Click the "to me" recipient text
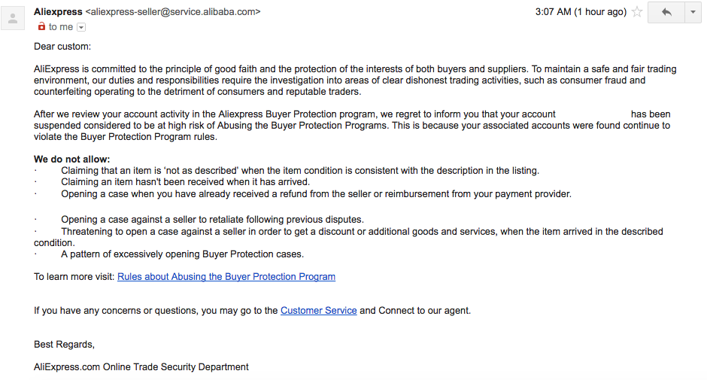 pyautogui.click(x=61, y=27)
